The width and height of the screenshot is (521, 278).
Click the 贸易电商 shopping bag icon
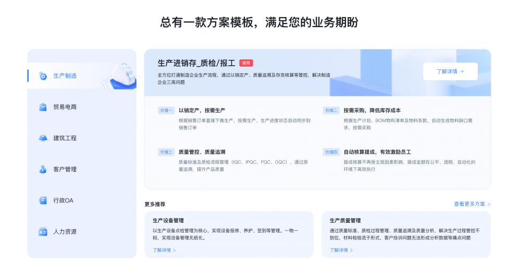pos(43,107)
